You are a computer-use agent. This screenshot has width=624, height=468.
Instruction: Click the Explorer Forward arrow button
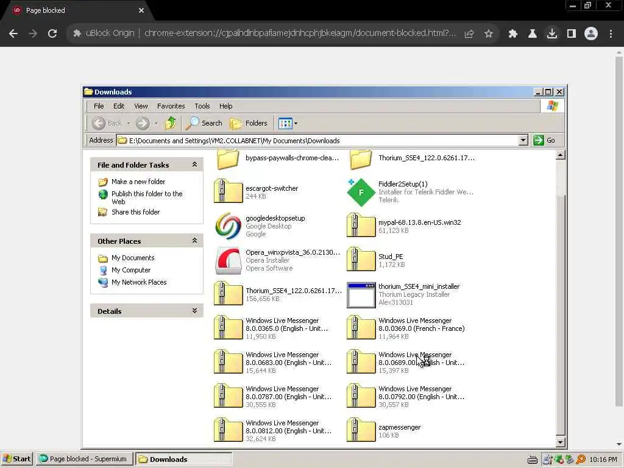pyautogui.click(x=142, y=123)
